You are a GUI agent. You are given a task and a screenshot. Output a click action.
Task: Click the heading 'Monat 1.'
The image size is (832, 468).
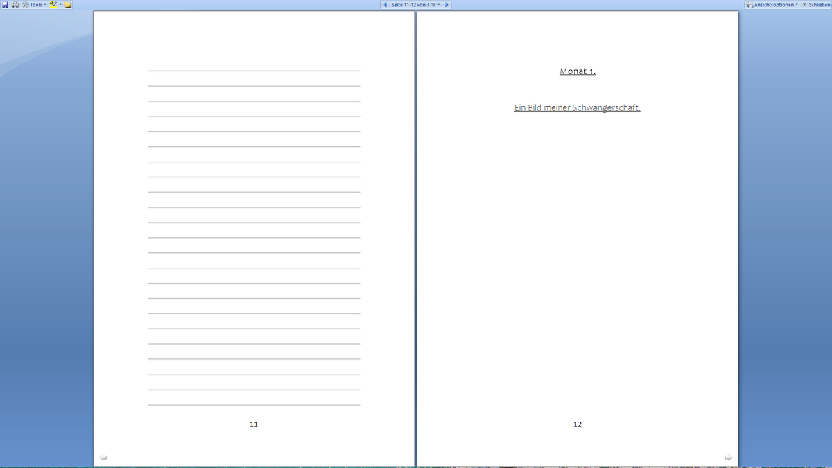578,71
